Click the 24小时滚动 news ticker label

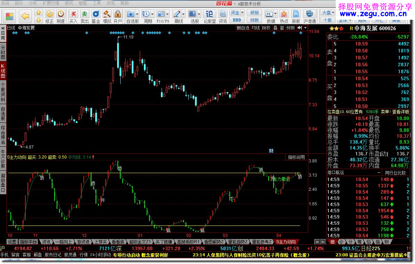(100, 255)
